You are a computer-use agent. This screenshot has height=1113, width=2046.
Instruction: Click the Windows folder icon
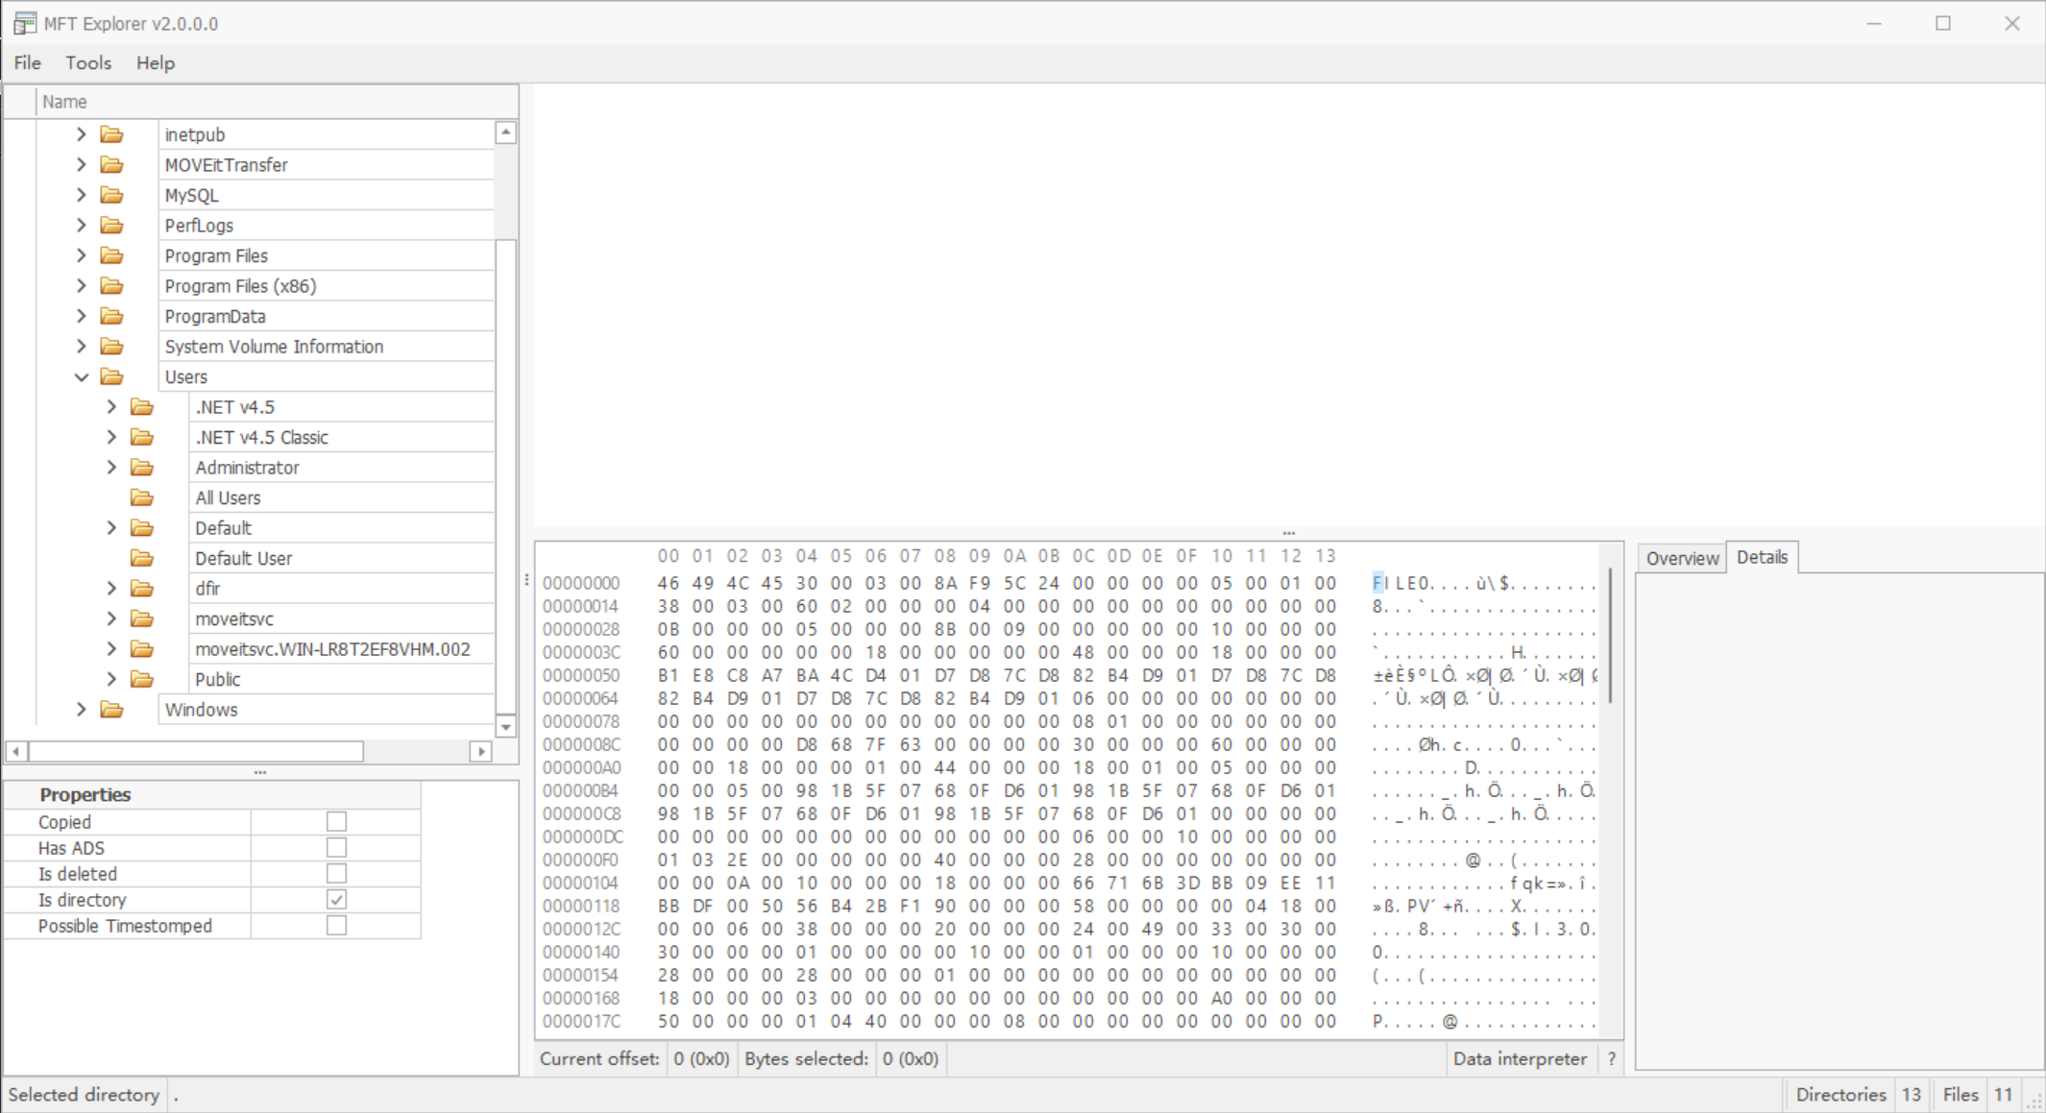(x=111, y=710)
